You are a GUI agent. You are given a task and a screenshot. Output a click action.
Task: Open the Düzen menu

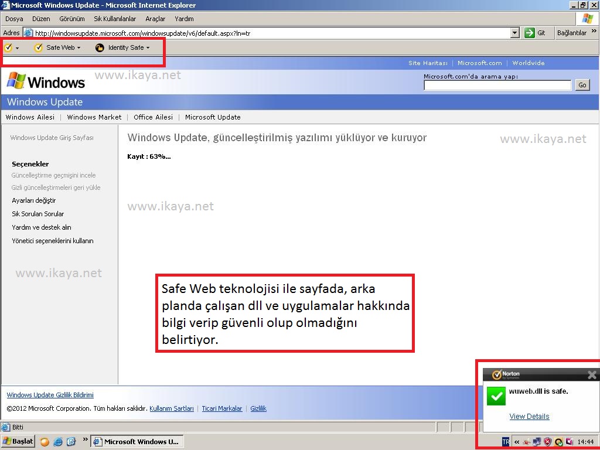tap(41, 19)
